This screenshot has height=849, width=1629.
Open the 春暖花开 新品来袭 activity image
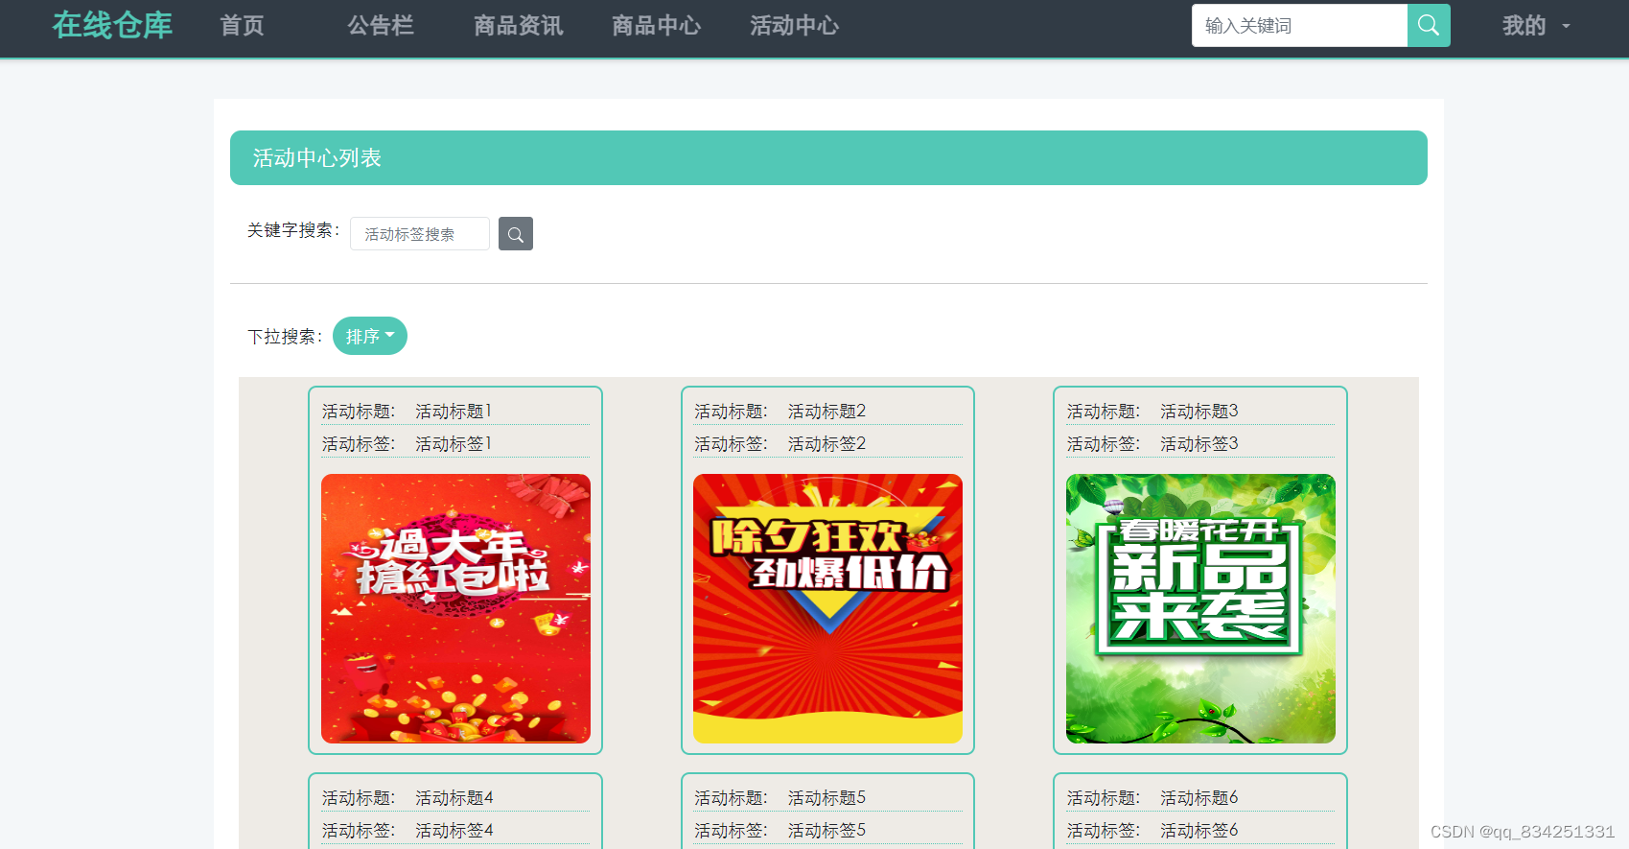coord(1200,608)
